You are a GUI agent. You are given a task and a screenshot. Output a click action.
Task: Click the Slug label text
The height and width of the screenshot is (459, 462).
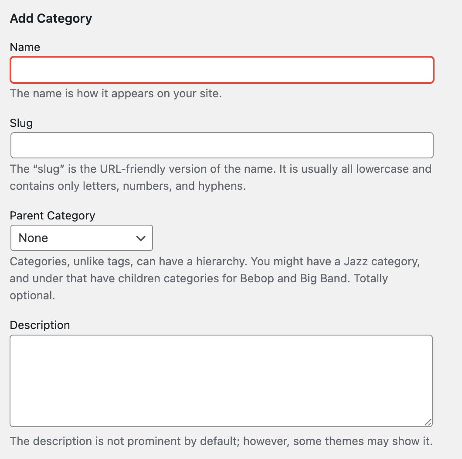21,123
